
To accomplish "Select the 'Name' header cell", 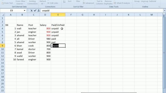I will pyautogui.click(x=22, y=25).
